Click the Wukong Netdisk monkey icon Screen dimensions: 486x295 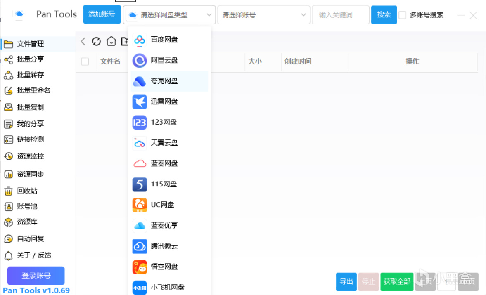click(x=140, y=267)
